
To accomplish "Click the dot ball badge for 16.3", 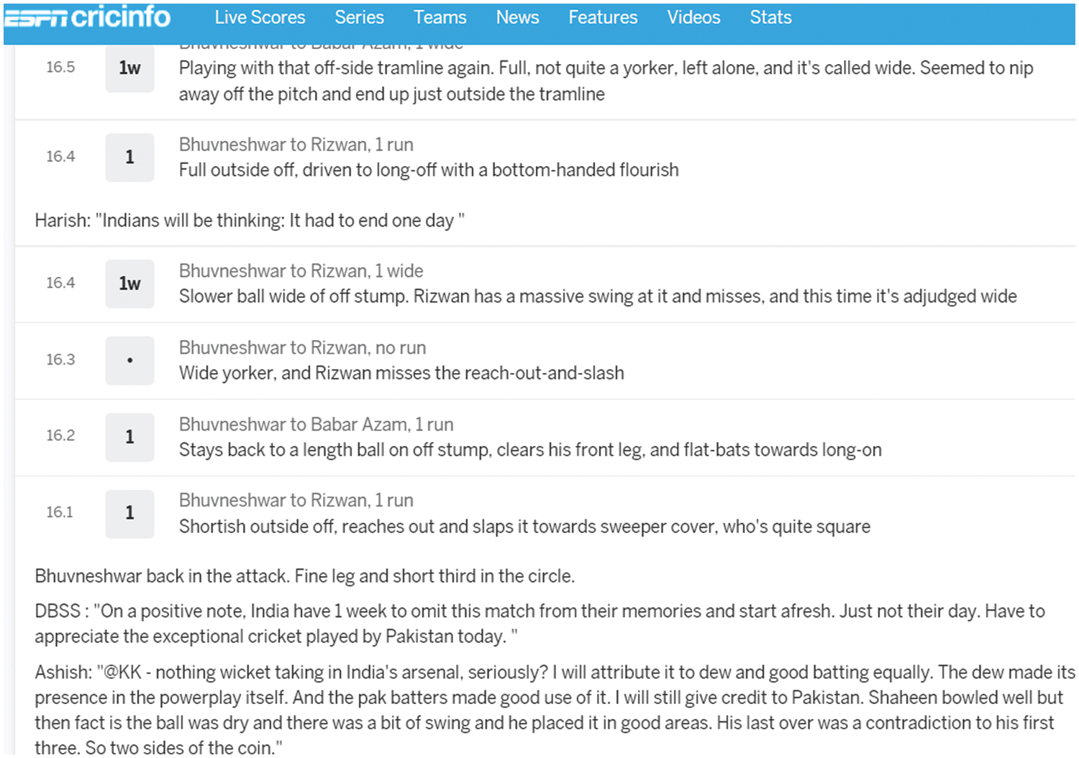I will 129,360.
